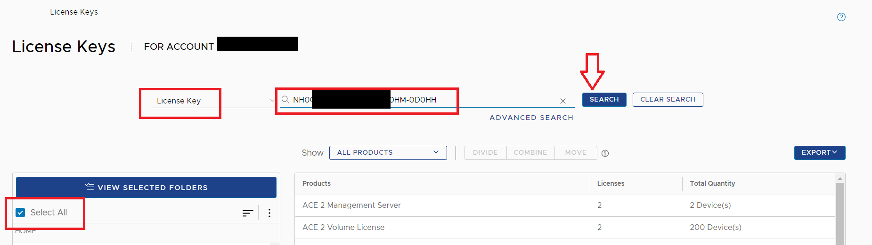
Task: Select the MOVE action
Action: click(576, 153)
